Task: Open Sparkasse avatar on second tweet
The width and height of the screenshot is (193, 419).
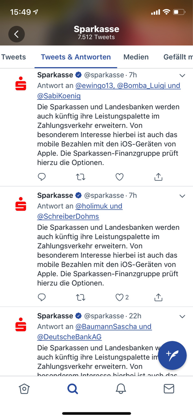Action: tap(21, 204)
